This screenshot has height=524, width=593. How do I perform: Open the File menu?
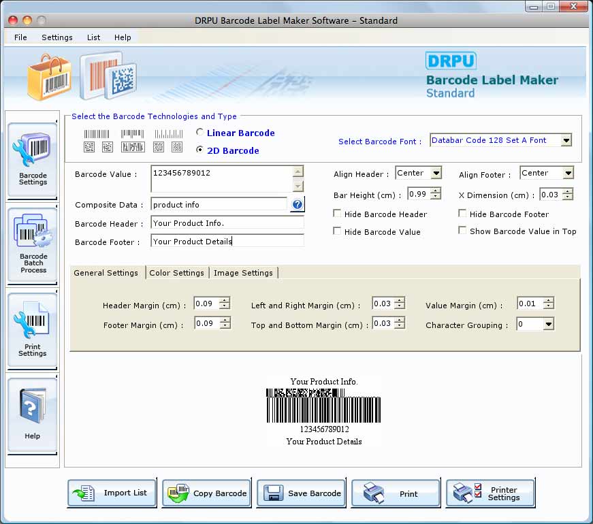pos(20,37)
